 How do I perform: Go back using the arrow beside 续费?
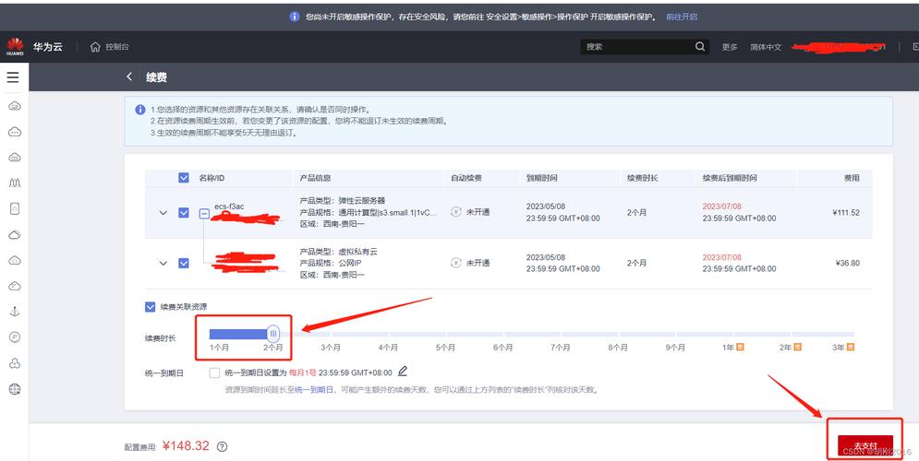coord(129,77)
